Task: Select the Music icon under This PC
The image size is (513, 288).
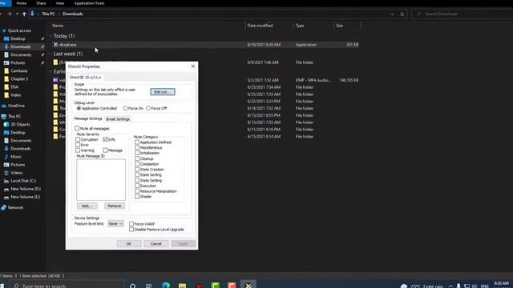Action: click(6, 157)
